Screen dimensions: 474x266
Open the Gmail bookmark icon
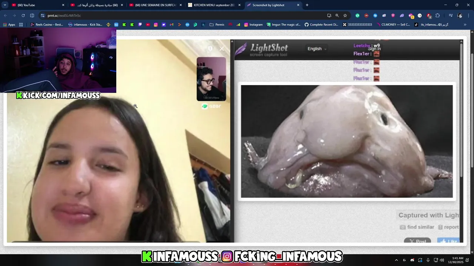[x=171, y=25]
